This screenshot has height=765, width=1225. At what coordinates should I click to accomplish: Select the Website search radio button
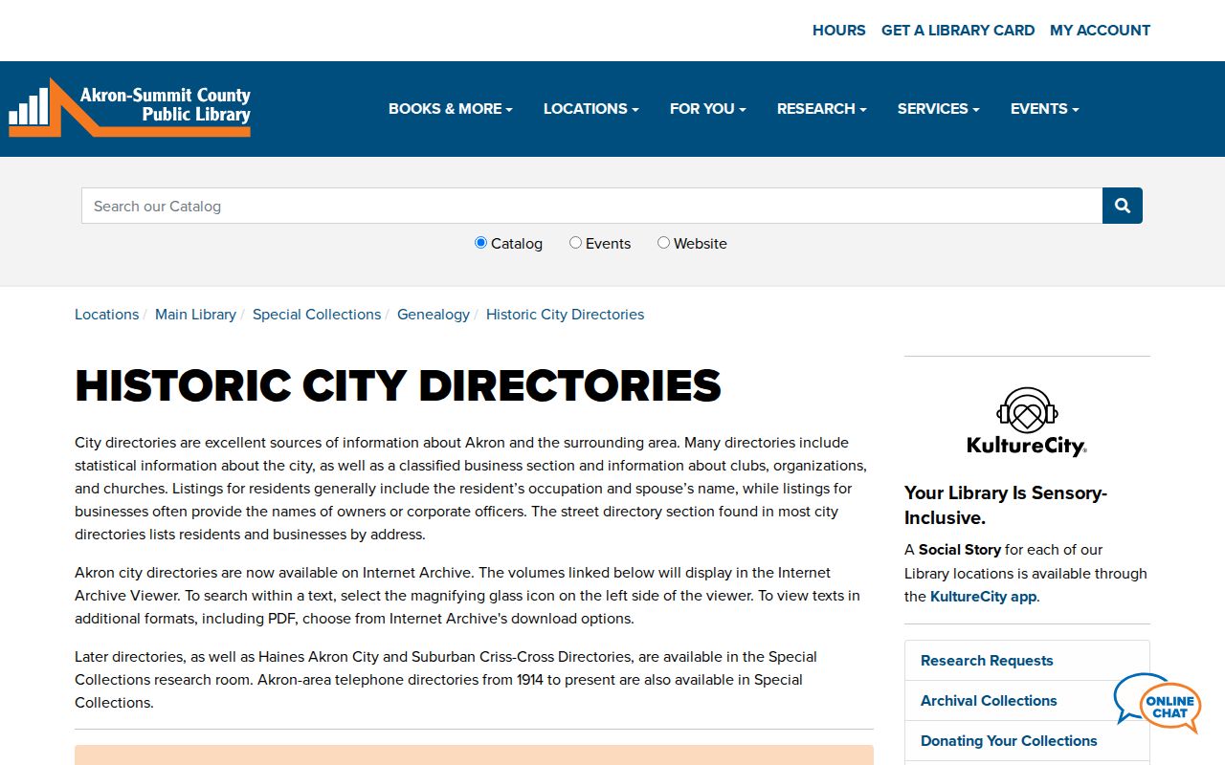(x=663, y=243)
